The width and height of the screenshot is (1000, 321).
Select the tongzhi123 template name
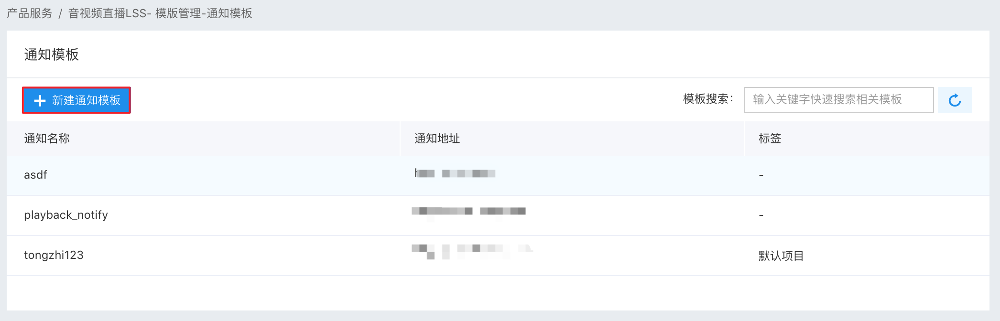pyautogui.click(x=54, y=255)
